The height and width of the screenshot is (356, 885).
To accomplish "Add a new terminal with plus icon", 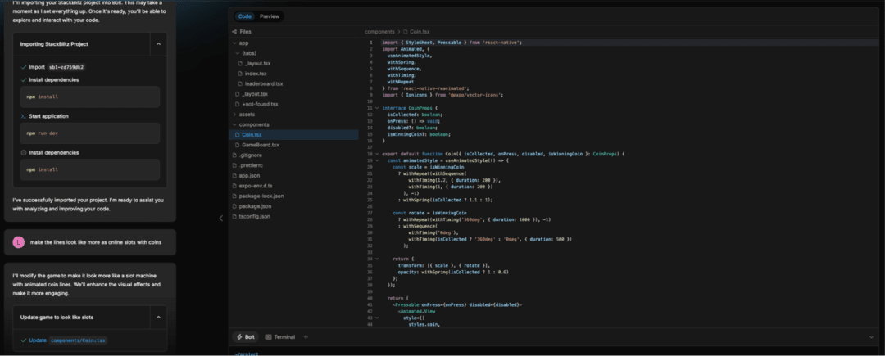I will [x=306, y=336].
